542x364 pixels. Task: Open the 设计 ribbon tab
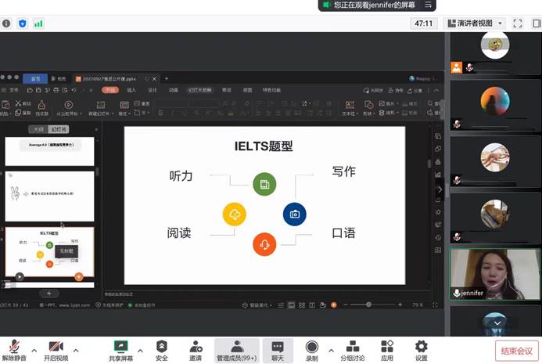point(153,90)
